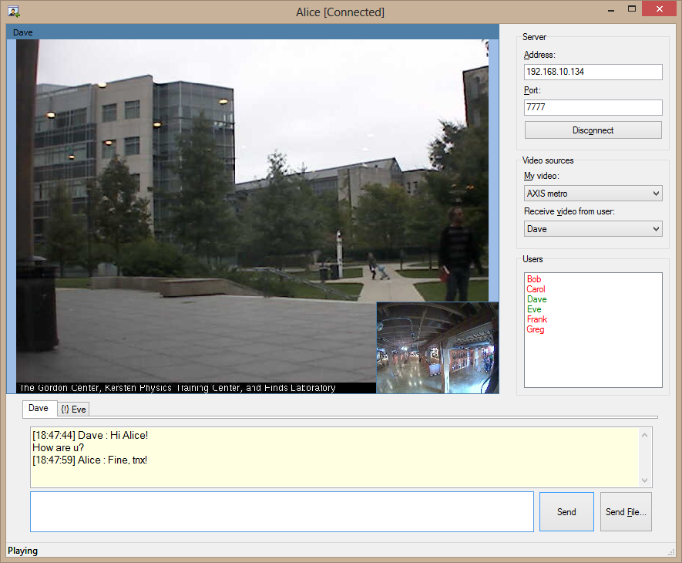This screenshot has height=563, width=682.
Task: Open the My video source dropdown
Action: tap(593, 194)
